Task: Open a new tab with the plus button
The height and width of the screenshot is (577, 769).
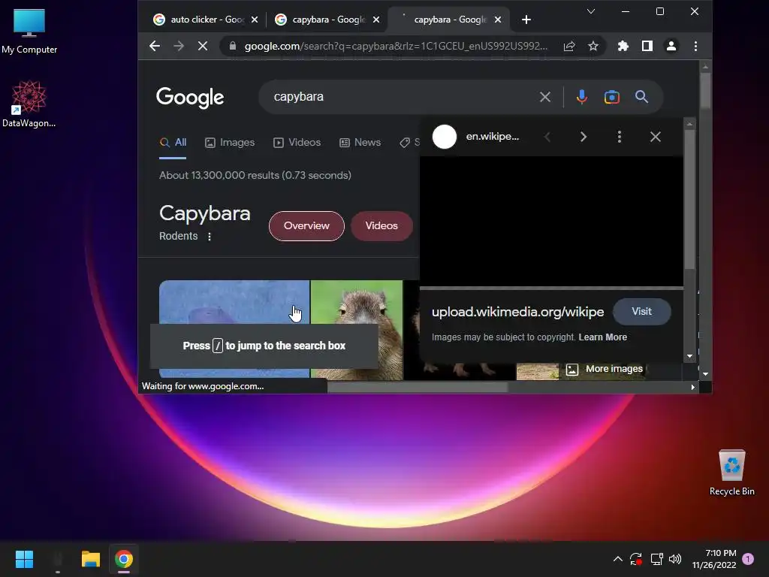Action: tap(526, 20)
